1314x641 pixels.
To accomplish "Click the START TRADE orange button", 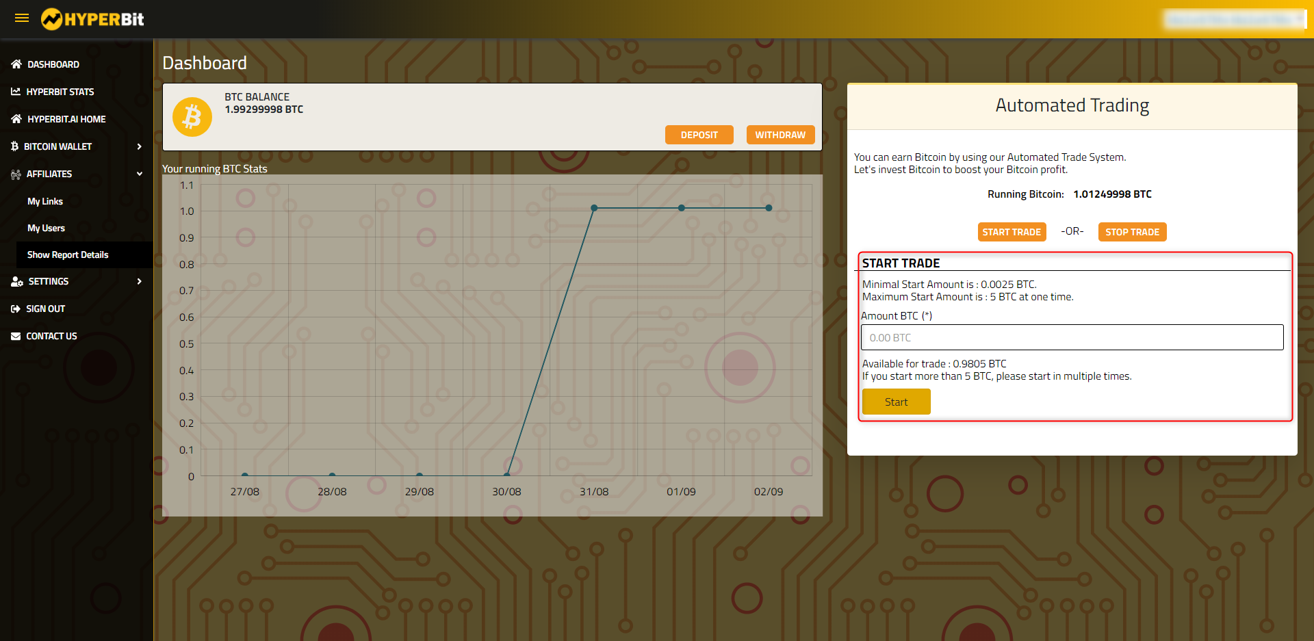I will click(1012, 232).
